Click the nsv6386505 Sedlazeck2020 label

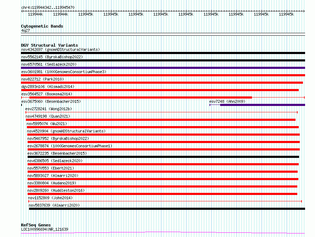(55, 161)
